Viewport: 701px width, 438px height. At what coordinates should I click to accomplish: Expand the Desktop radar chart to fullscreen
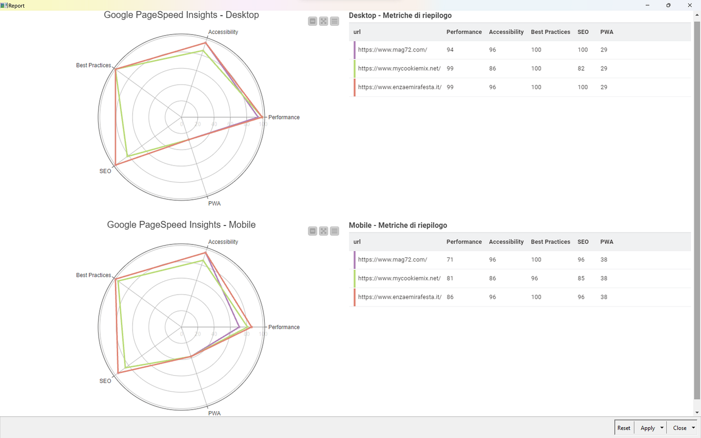click(x=323, y=21)
